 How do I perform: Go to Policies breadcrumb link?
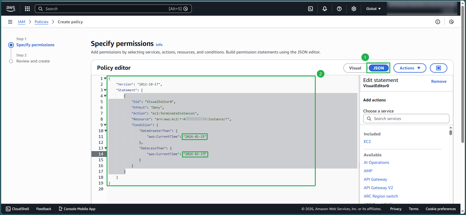pos(41,22)
